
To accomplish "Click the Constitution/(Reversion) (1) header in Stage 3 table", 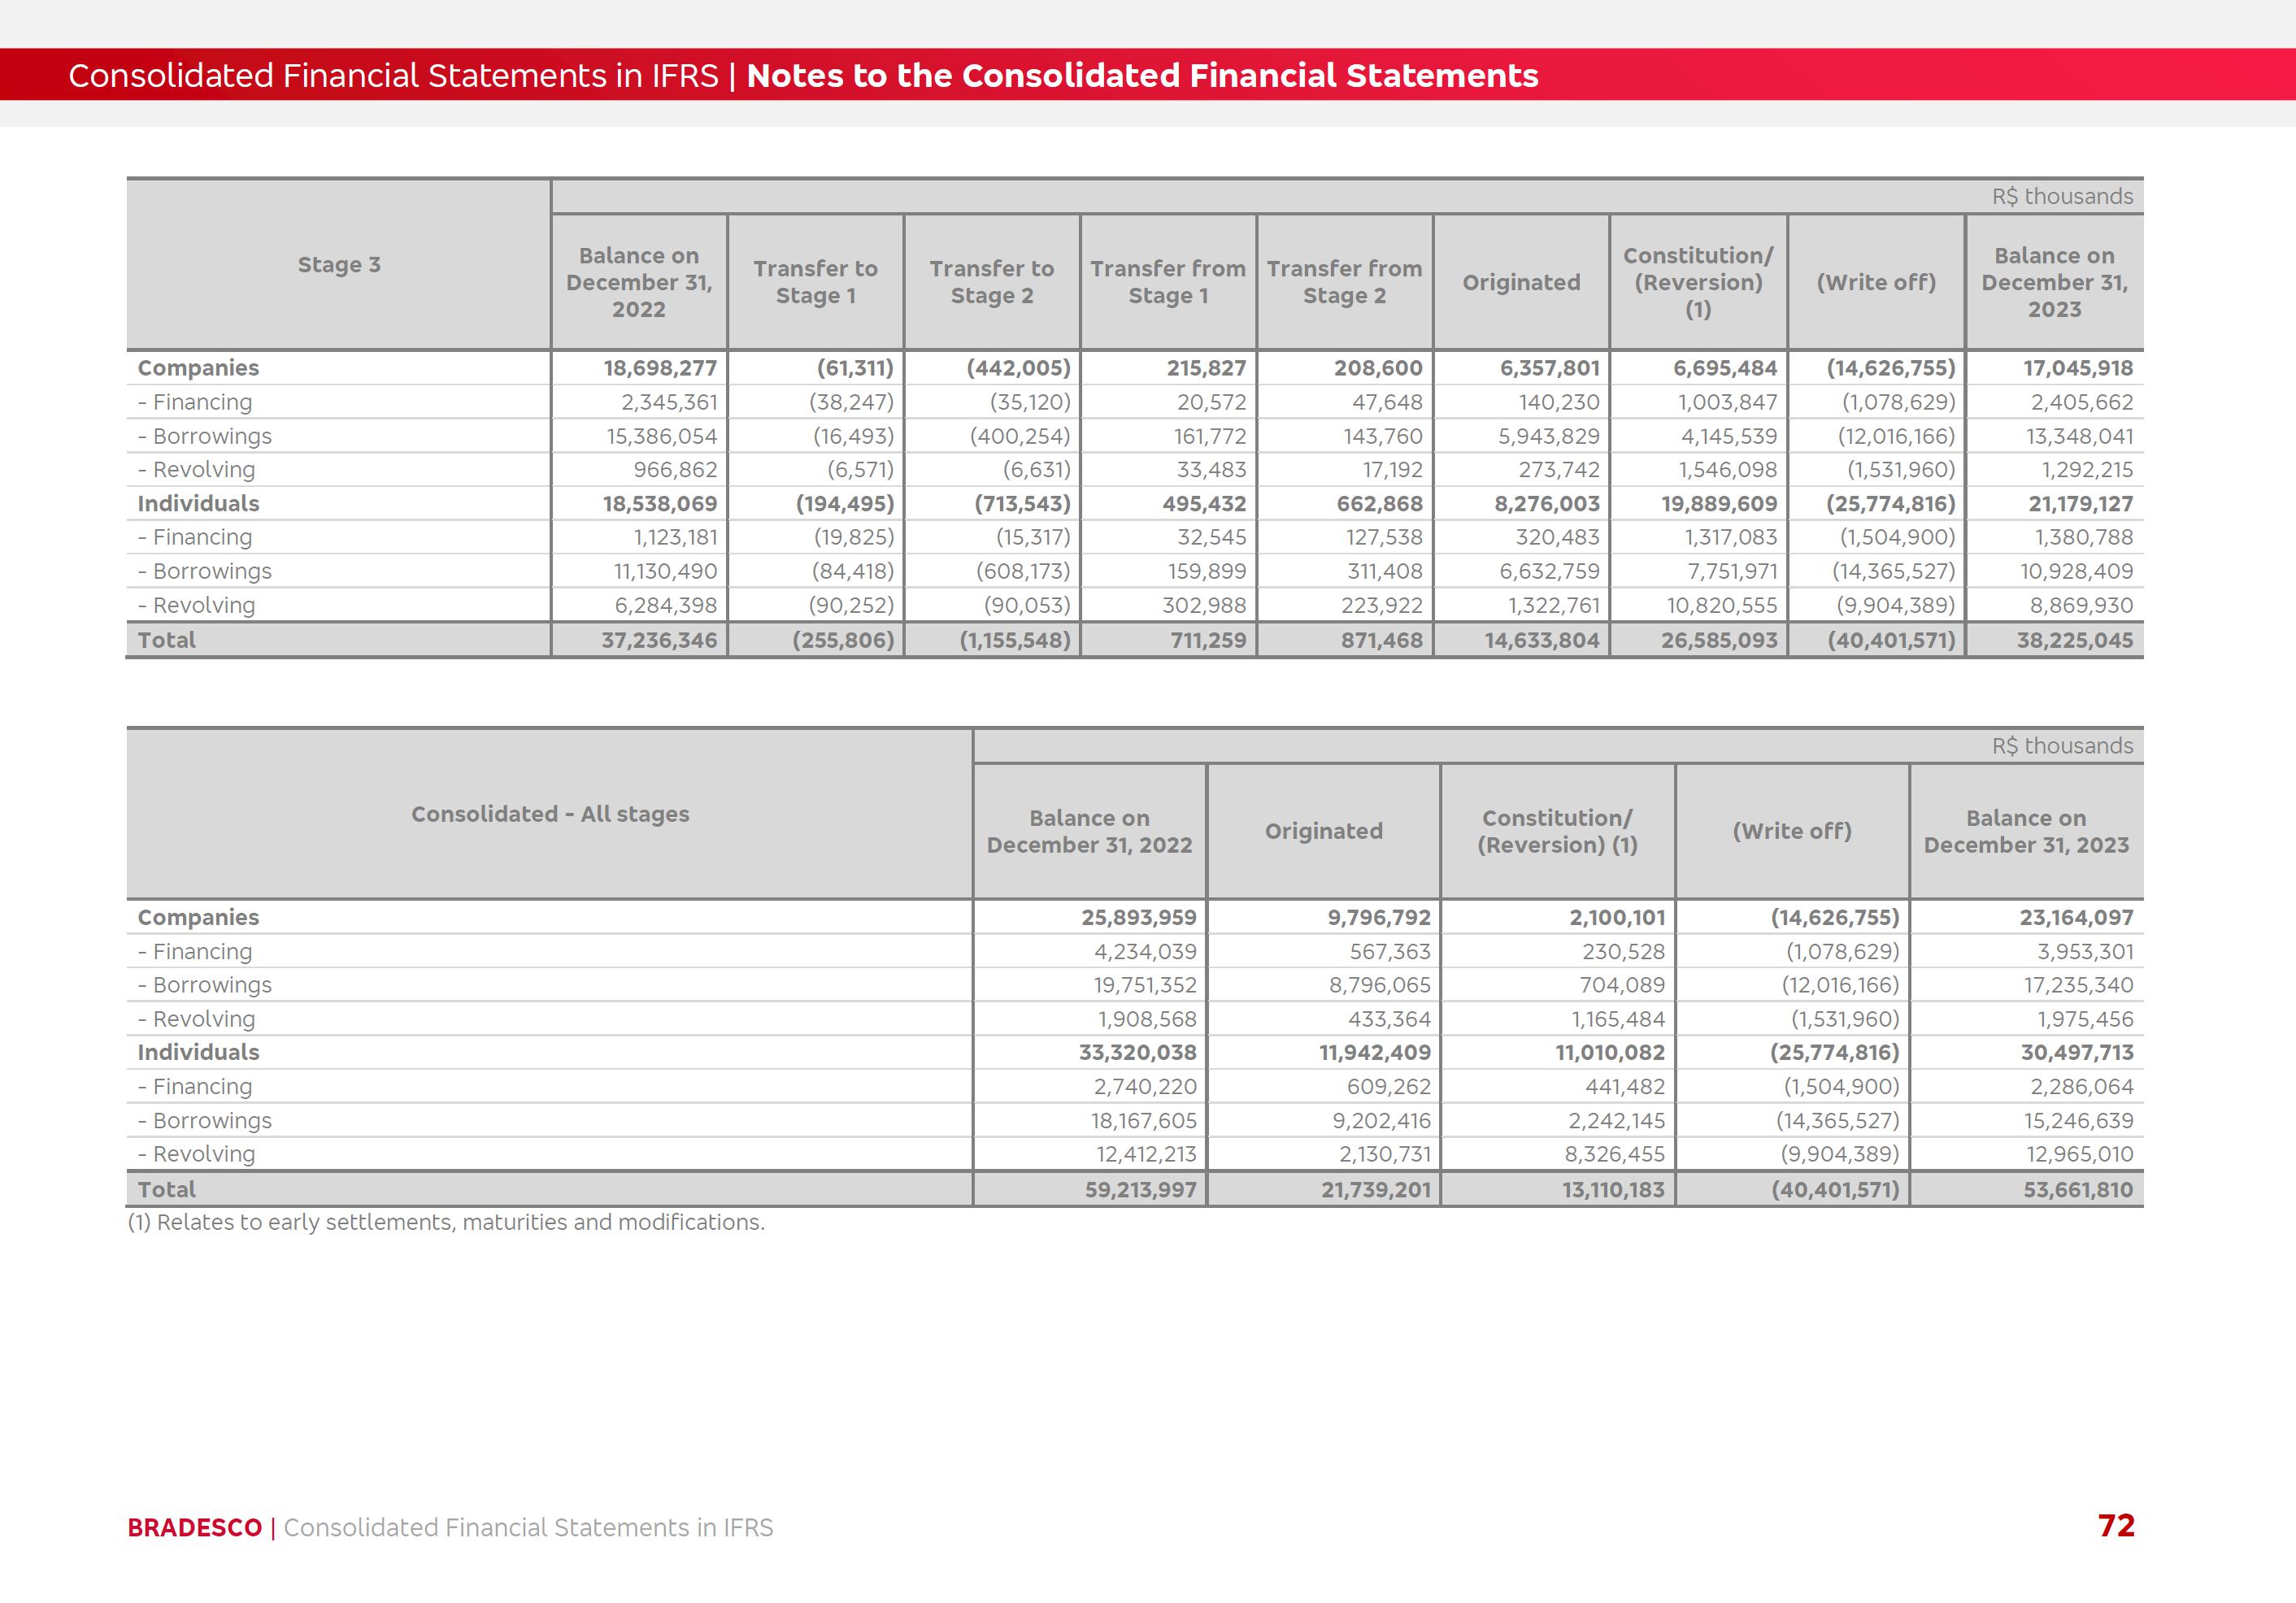I will 1698,282.
